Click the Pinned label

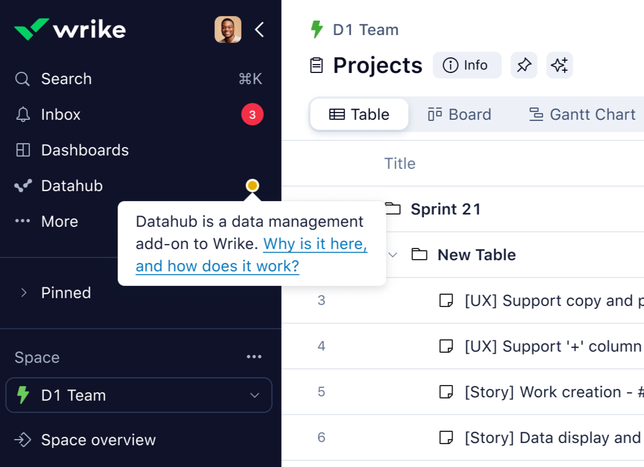point(66,293)
